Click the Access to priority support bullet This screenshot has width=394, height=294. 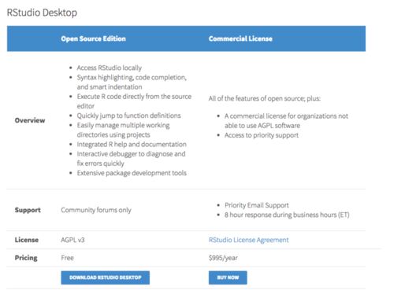click(x=262, y=135)
